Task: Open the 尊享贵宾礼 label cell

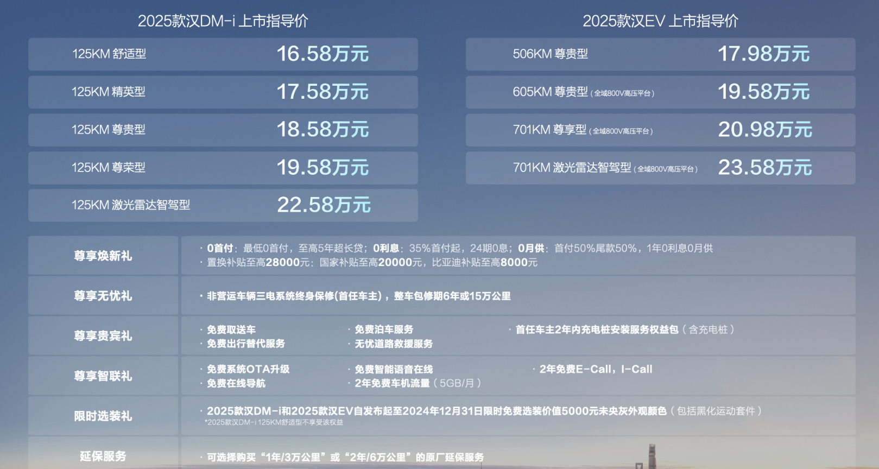Action: [x=103, y=336]
